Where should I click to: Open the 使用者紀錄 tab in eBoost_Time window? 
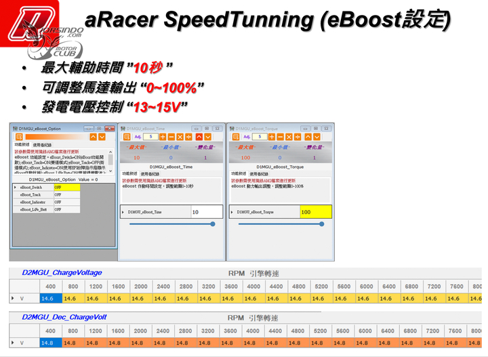(x=150, y=174)
